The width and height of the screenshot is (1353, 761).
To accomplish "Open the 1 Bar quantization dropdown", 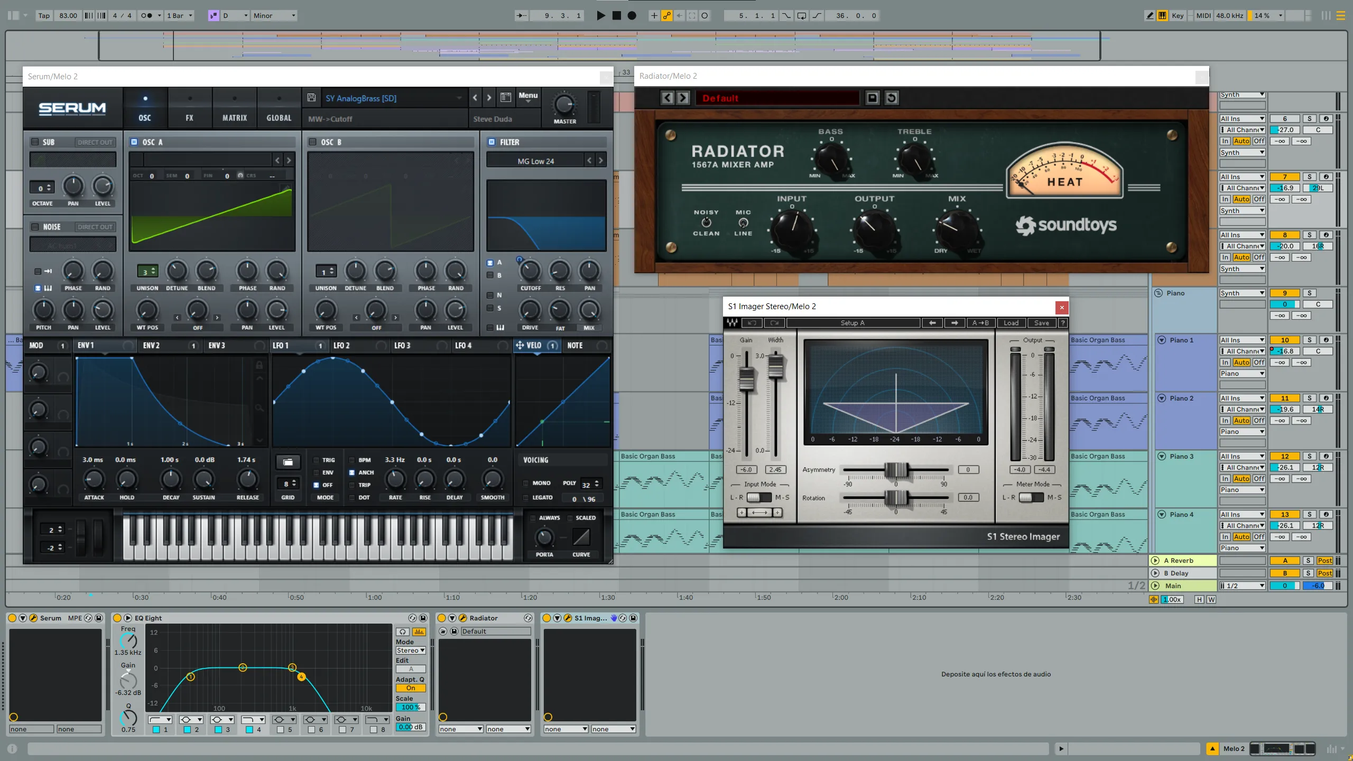I will click(180, 16).
